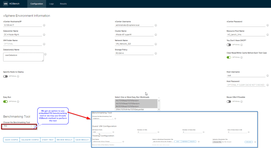
Task: Toggle Specify Hosts to Deploy switch
Action: coord(6,76)
